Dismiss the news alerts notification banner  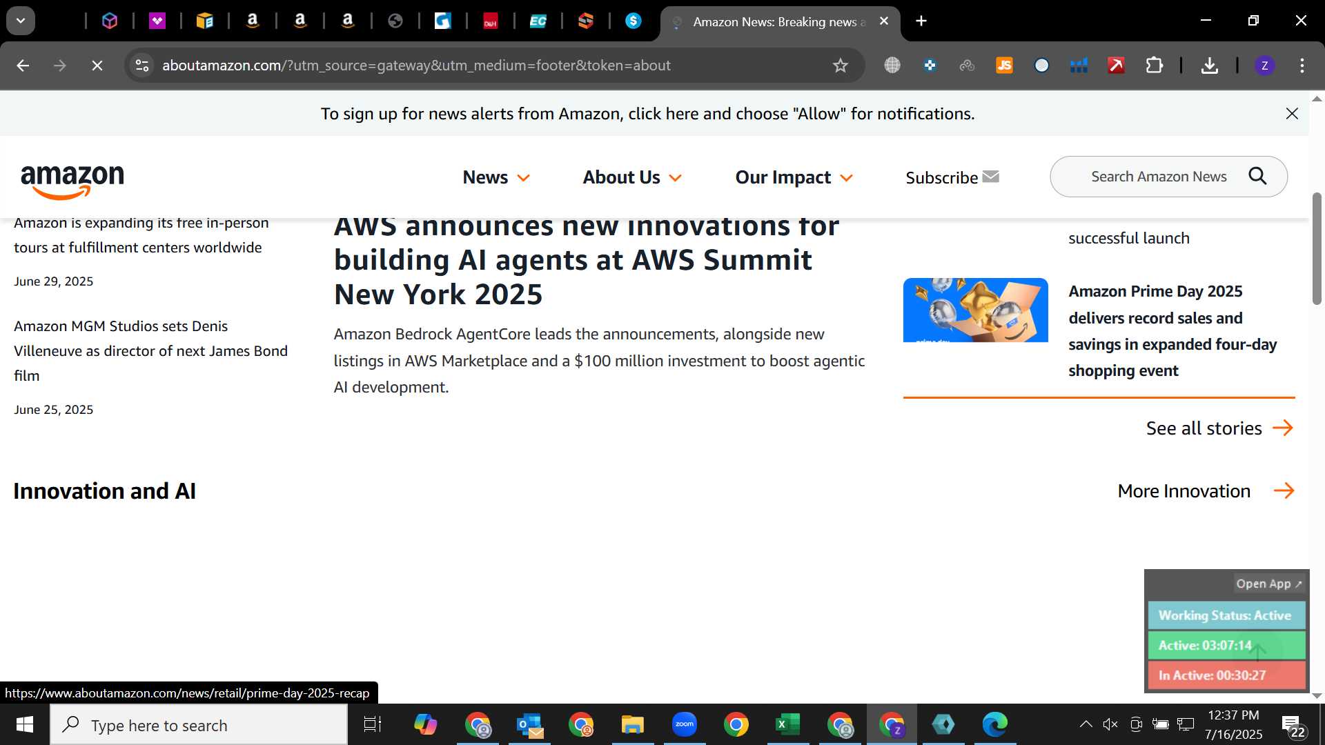point(1292,114)
